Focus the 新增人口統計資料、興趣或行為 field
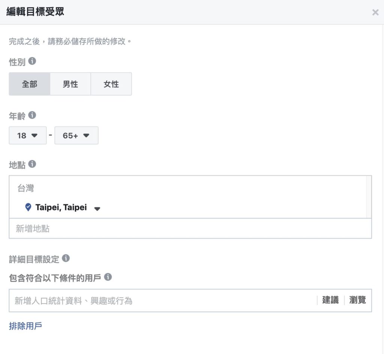This screenshot has width=384, height=354. tap(163, 300)
